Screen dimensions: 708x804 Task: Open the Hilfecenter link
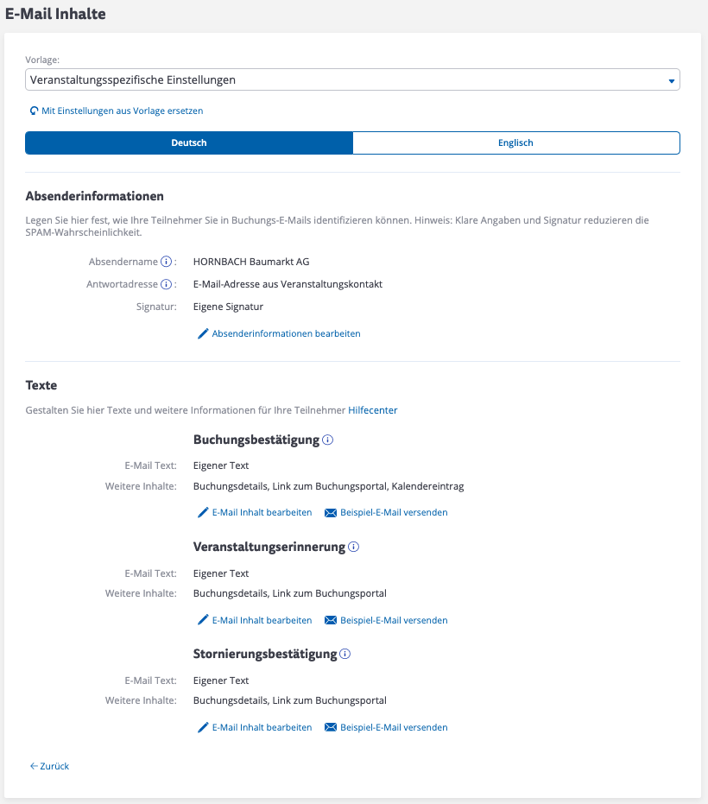pos(373,411)
